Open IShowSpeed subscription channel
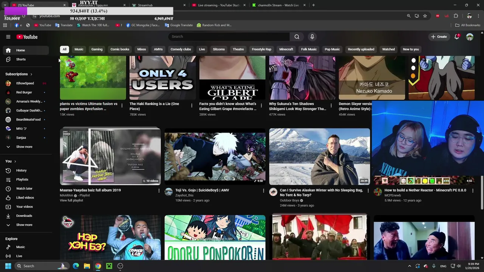Image resolution: width=484 pixels, height=272 pixels. coord(25,83)
